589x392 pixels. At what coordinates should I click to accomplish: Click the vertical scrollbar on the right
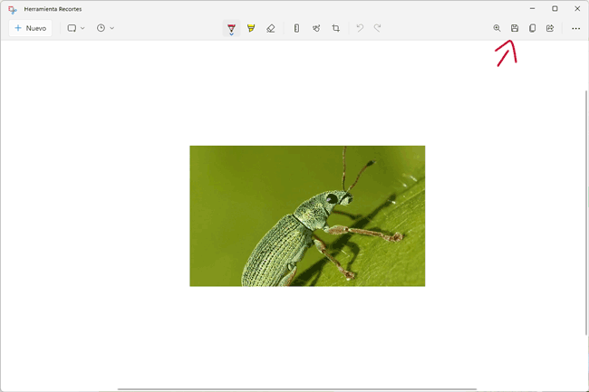pos(586,213)
